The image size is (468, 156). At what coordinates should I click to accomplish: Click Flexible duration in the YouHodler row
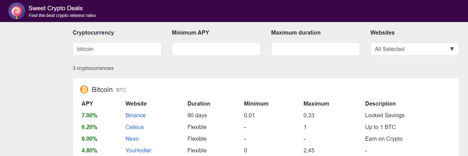click(x=197, y=150)
